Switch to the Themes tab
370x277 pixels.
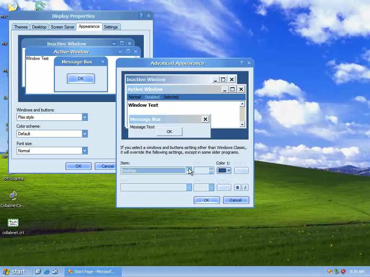21,27
